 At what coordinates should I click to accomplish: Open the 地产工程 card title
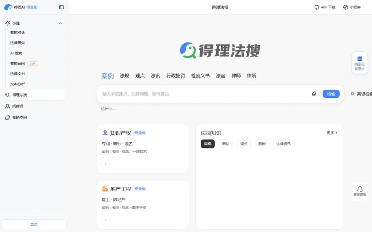pyautogui.click(x=121, y=189)
